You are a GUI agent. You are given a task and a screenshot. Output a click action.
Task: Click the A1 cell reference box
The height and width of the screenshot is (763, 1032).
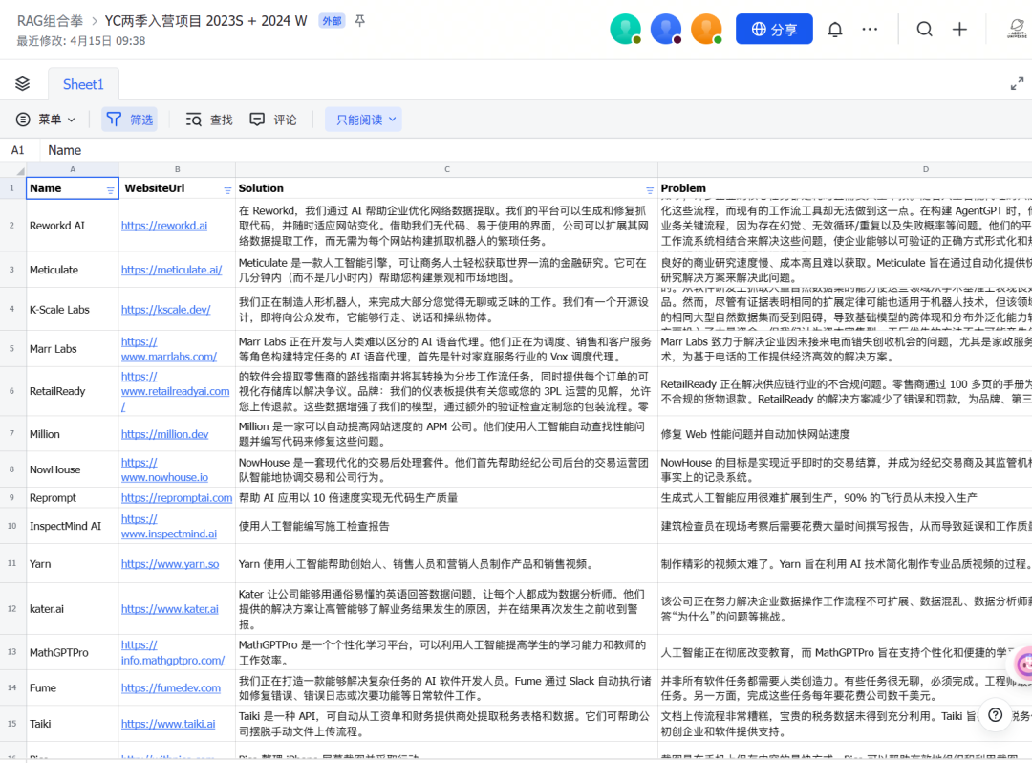point(18,150)
